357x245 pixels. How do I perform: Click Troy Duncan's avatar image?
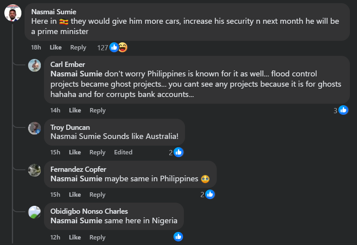click(x=34, y=128)
